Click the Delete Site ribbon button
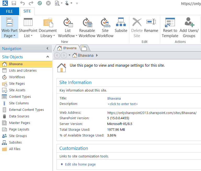The image size is (201, 171). [137, 27]
